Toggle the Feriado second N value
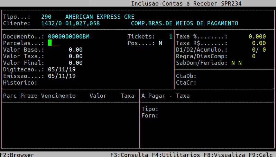The image size is (276, 157). click(240, 63)
